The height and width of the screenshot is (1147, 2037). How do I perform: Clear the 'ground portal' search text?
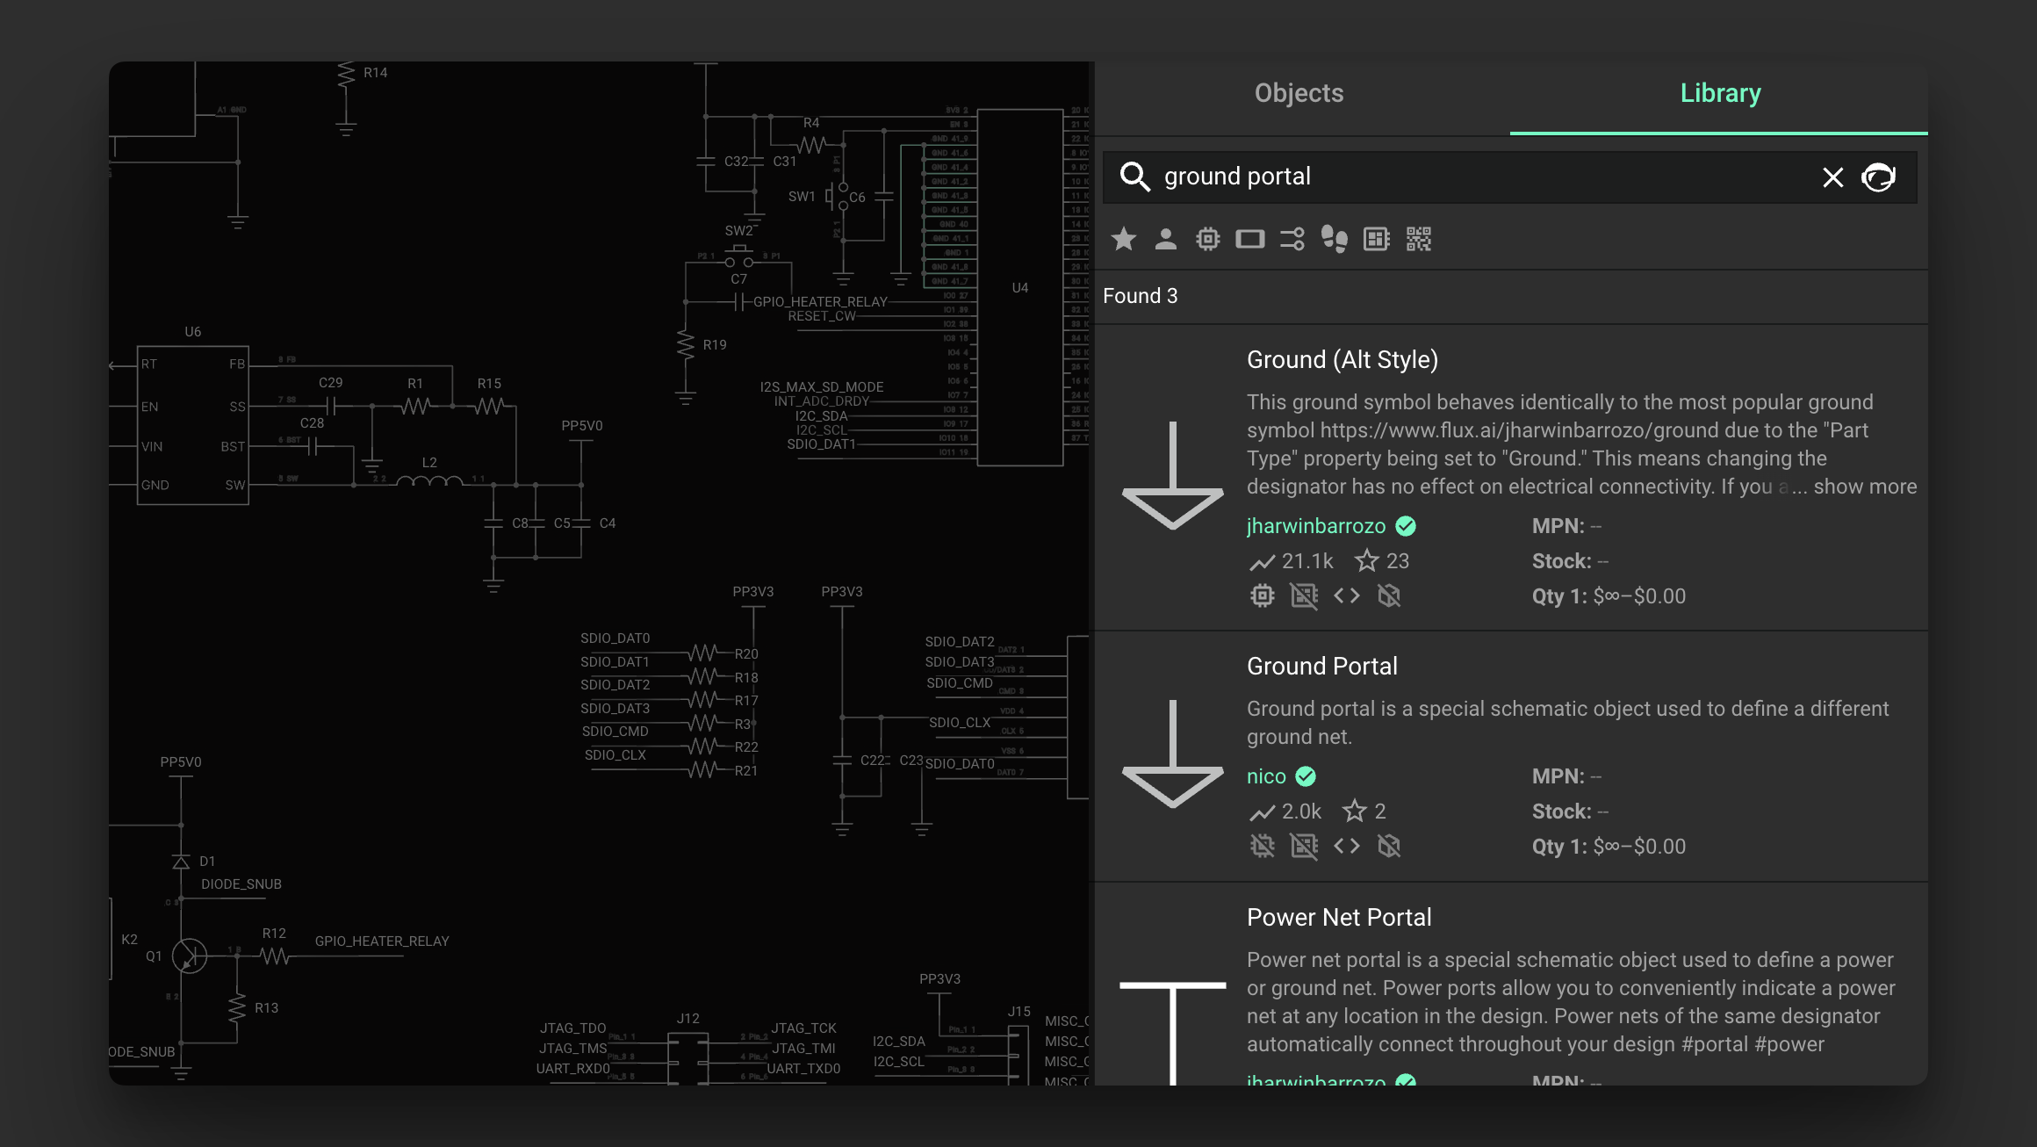1832,177
